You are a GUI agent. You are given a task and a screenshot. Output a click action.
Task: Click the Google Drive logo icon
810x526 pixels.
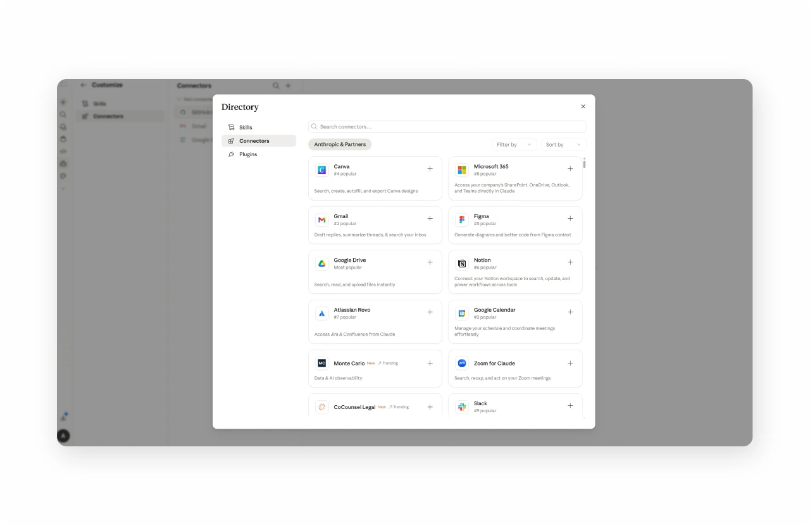pyautogui.click(x=321, y=264)
